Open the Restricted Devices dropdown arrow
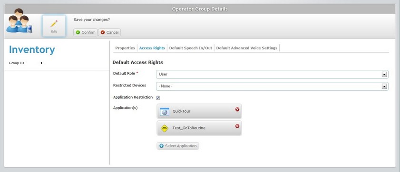This screenshot has width=400, height=172. 384,86
